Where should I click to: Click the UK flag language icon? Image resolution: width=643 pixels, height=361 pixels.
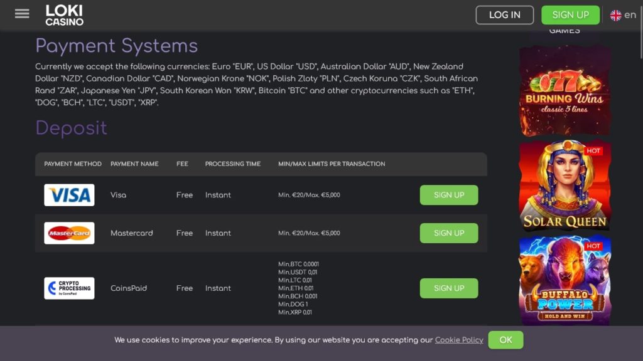click(x=615, y=15)
